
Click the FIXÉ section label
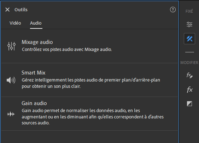[x=189, y=11]
